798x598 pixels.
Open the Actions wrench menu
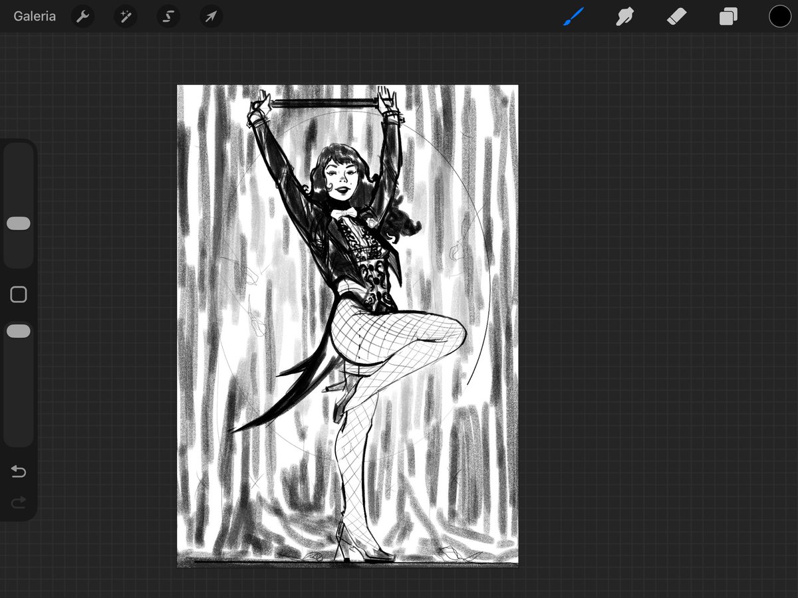tap(82, 17)
